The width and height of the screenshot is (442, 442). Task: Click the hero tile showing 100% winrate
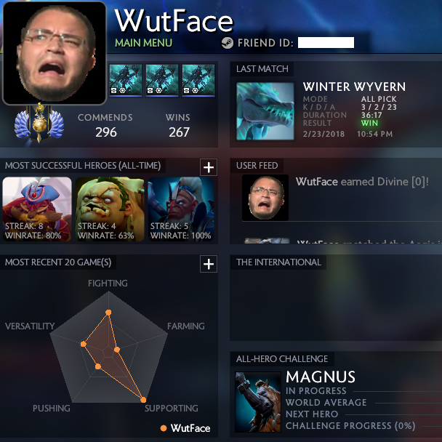coord(181,209)
